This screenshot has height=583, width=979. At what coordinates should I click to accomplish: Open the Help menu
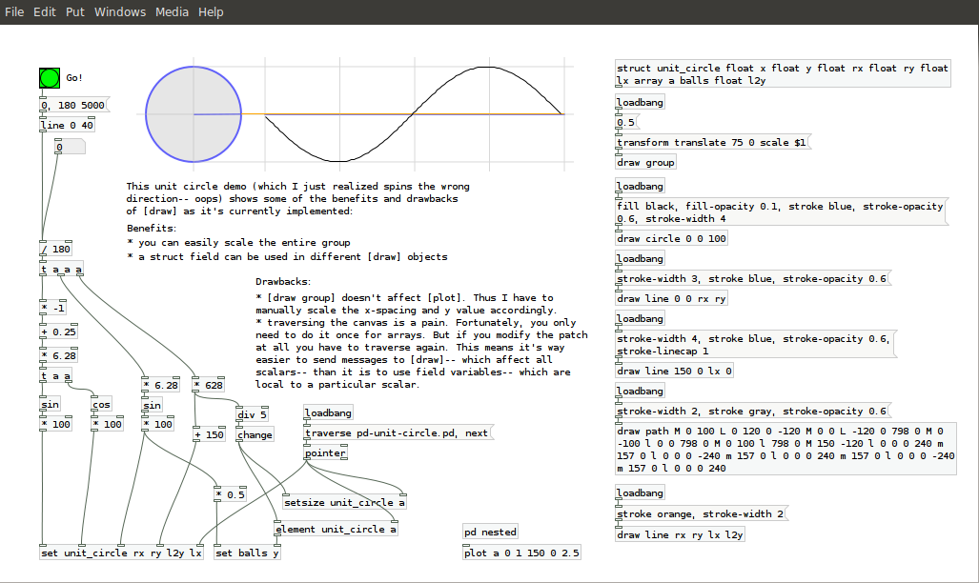(x=211, y=11)
